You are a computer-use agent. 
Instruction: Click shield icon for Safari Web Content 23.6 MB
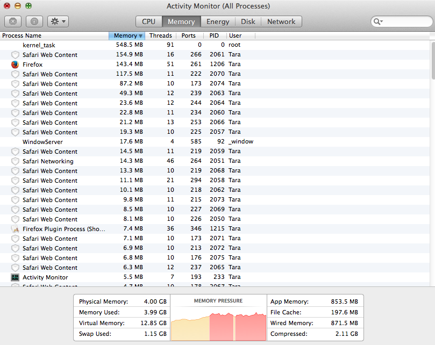click(x=15, y=103)
